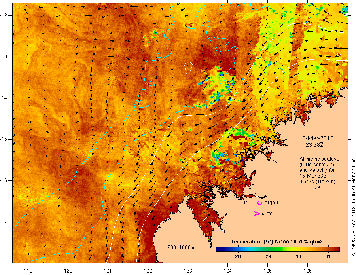356x275 pixels.
Task: Click the longitude axis label 124
Action: 227,271
